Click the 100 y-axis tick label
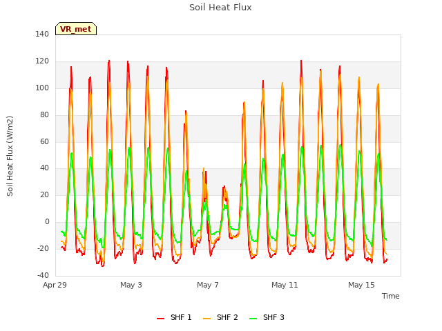This screenshot has width=442, height=331. pos(42,88)
